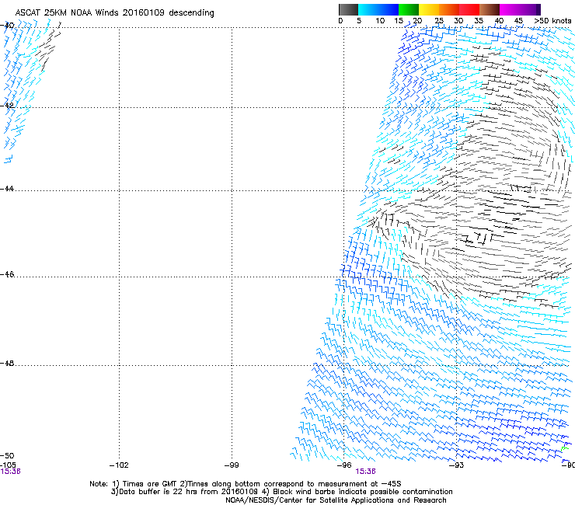Click legend label "15"
Screen dimensions: 575x505
tap(399, 21)
